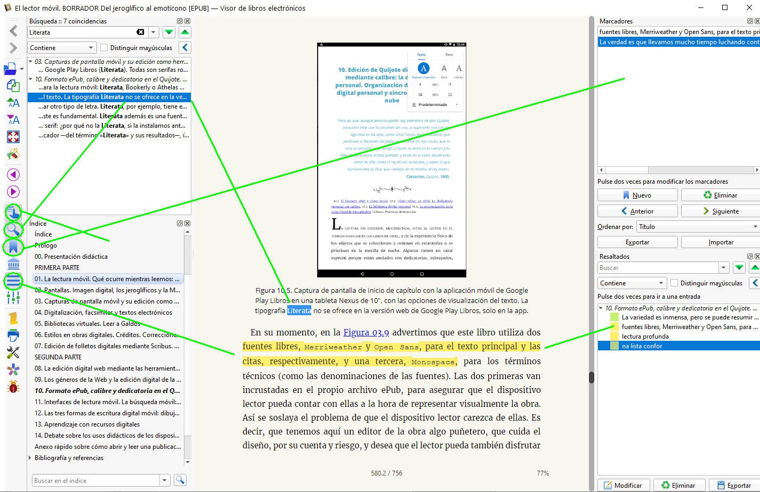Image resolution: width=760 pixels, height=492 pixels.
Task: Go forward with the right arrow toolbar icon
Action: tap(13, 48)
